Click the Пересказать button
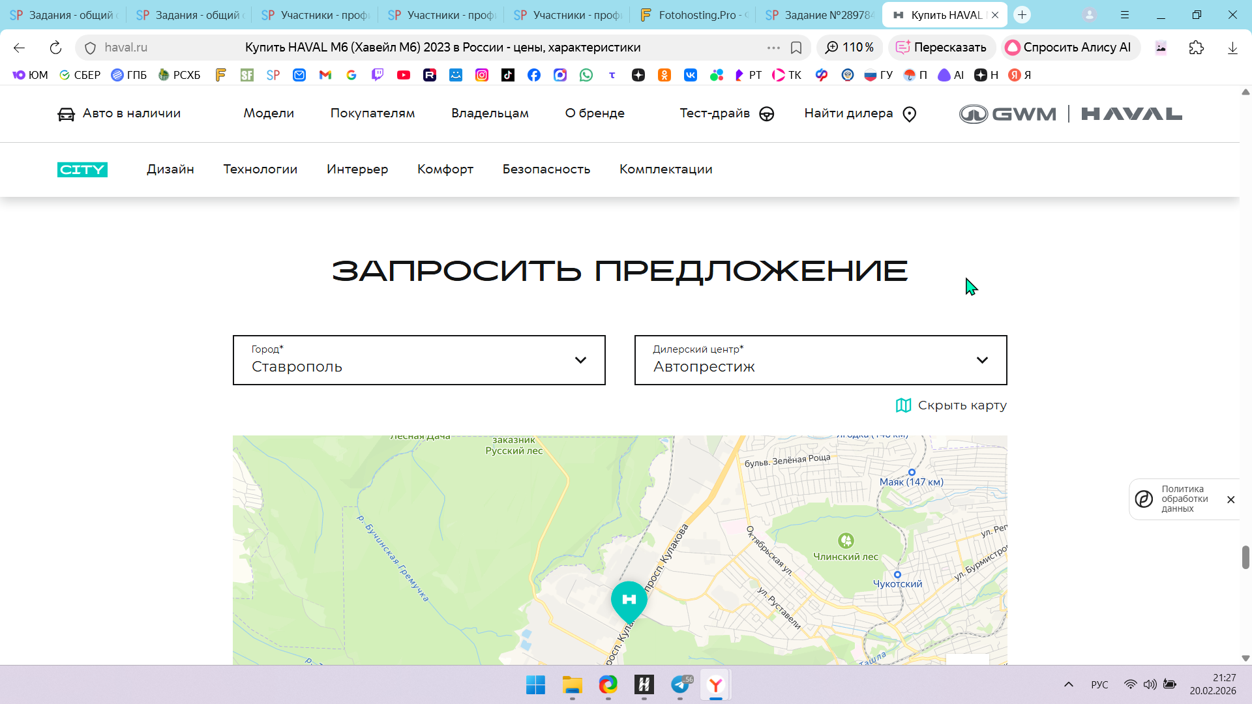This screenshot has height=704, width=1252. click(x=941, y=48)
